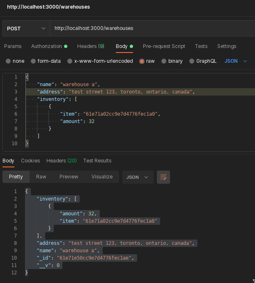The width and height of the screenshot is (255, 283).
Task: Switch to the Tests tab
Action: click(x=201, y=46)
